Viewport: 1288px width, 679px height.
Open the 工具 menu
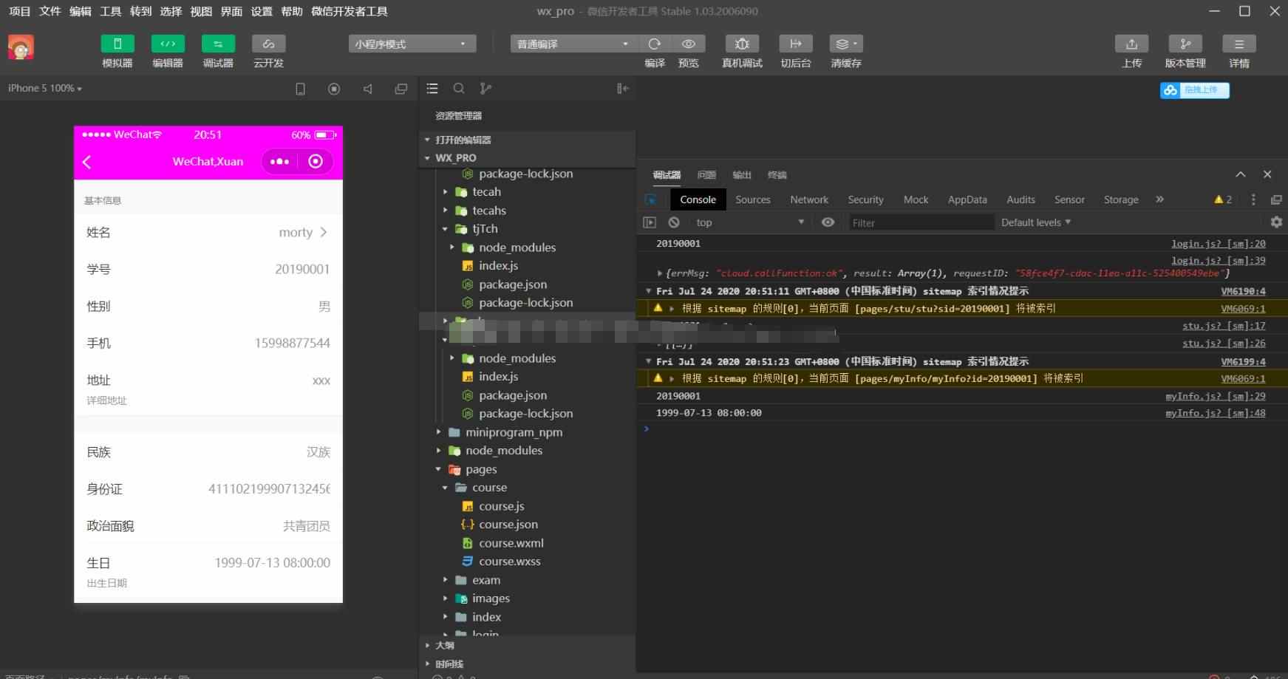111,11
